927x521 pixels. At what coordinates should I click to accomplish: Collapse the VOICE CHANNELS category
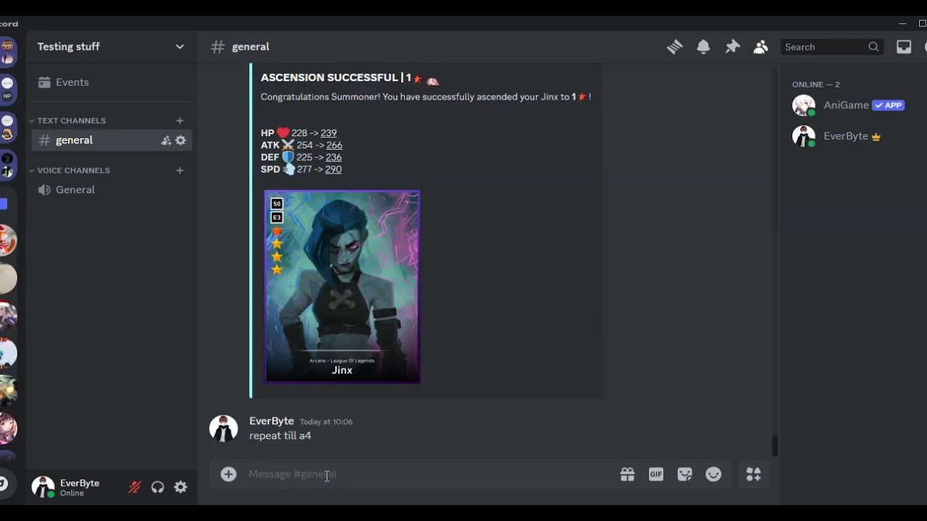73,171
